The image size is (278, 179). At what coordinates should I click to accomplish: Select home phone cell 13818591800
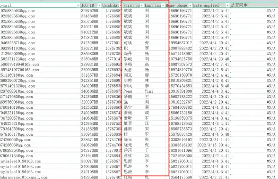pos(180,91)
